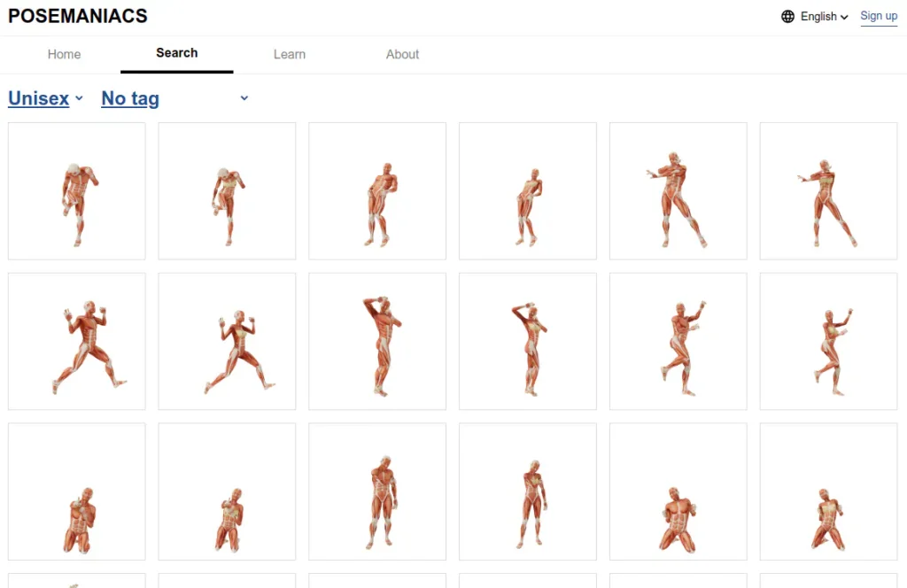The height and width of the screenshot is (588, 907).
Task: Open first-row female arm-extended wide stance thumbnail
Action: [x=828, y=190]
